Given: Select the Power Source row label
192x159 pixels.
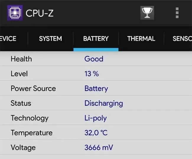Looking at the screenshot, I should 33,88.
